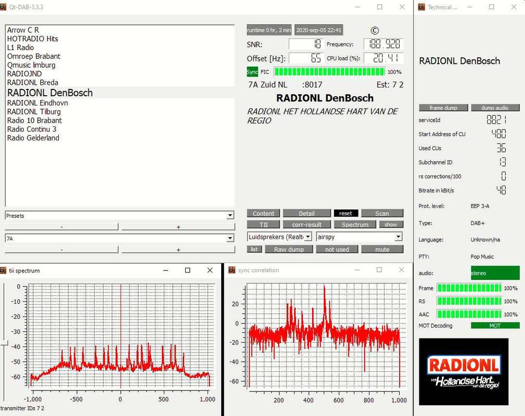
Task: Click the Frequency LCD display
Action: click(383, 44)
